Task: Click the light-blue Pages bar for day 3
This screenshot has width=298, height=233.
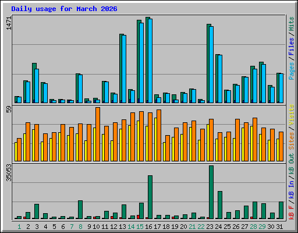Action: tap(37, 86)
